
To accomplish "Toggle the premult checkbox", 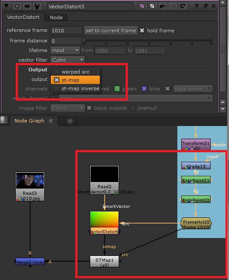I will (x=133, y=108).
